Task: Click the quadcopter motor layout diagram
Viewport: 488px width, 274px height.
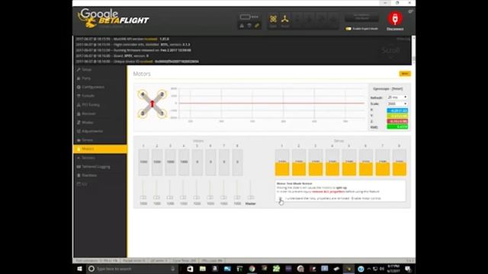Action: (x=152, y=104)
